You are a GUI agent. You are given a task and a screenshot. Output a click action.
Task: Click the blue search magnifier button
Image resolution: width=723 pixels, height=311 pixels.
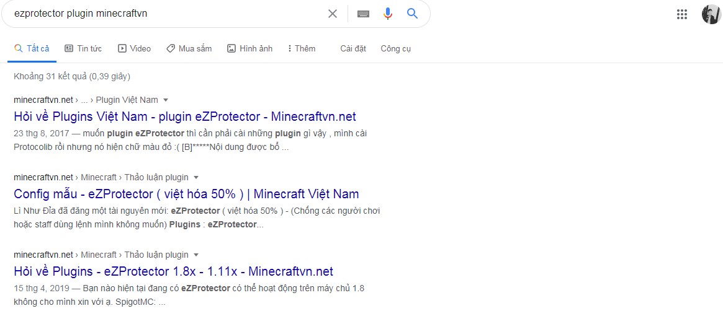(413, 14)
